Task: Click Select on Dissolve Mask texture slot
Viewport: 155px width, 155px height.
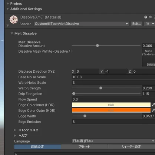Action: [151, 65]
